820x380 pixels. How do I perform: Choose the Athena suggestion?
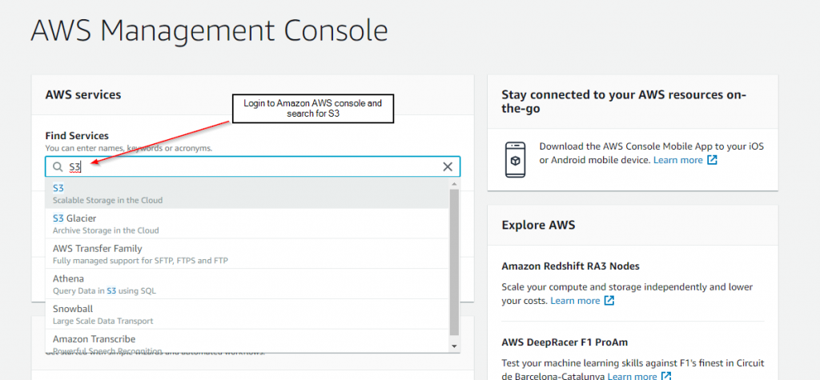247,284
